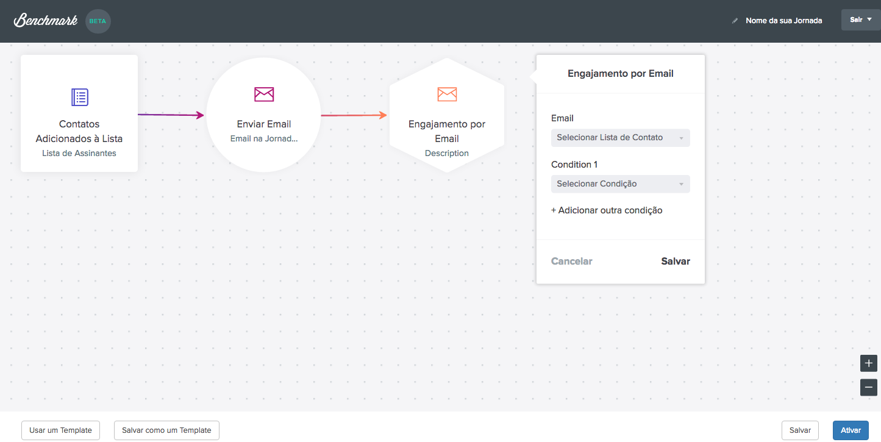Image resolution: width=881 pixels, height=442 pixels.
Task: Expand the Sair menu
Action: 860,20
